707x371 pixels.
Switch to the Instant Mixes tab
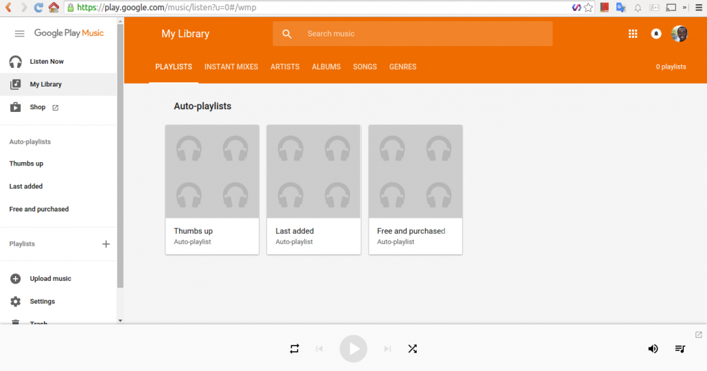(231, 67)
